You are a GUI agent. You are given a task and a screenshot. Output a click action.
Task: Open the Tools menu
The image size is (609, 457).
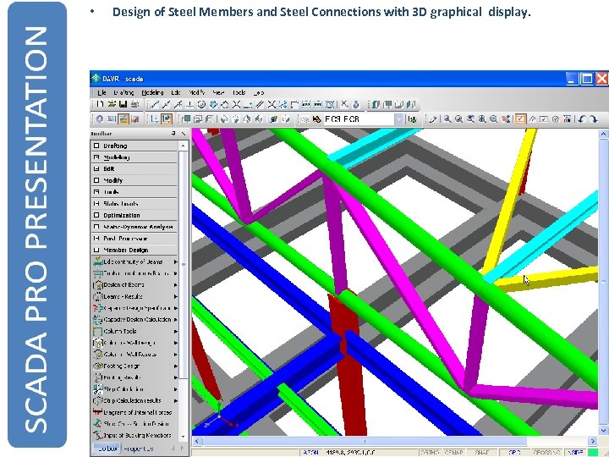[x=239, y=92]
